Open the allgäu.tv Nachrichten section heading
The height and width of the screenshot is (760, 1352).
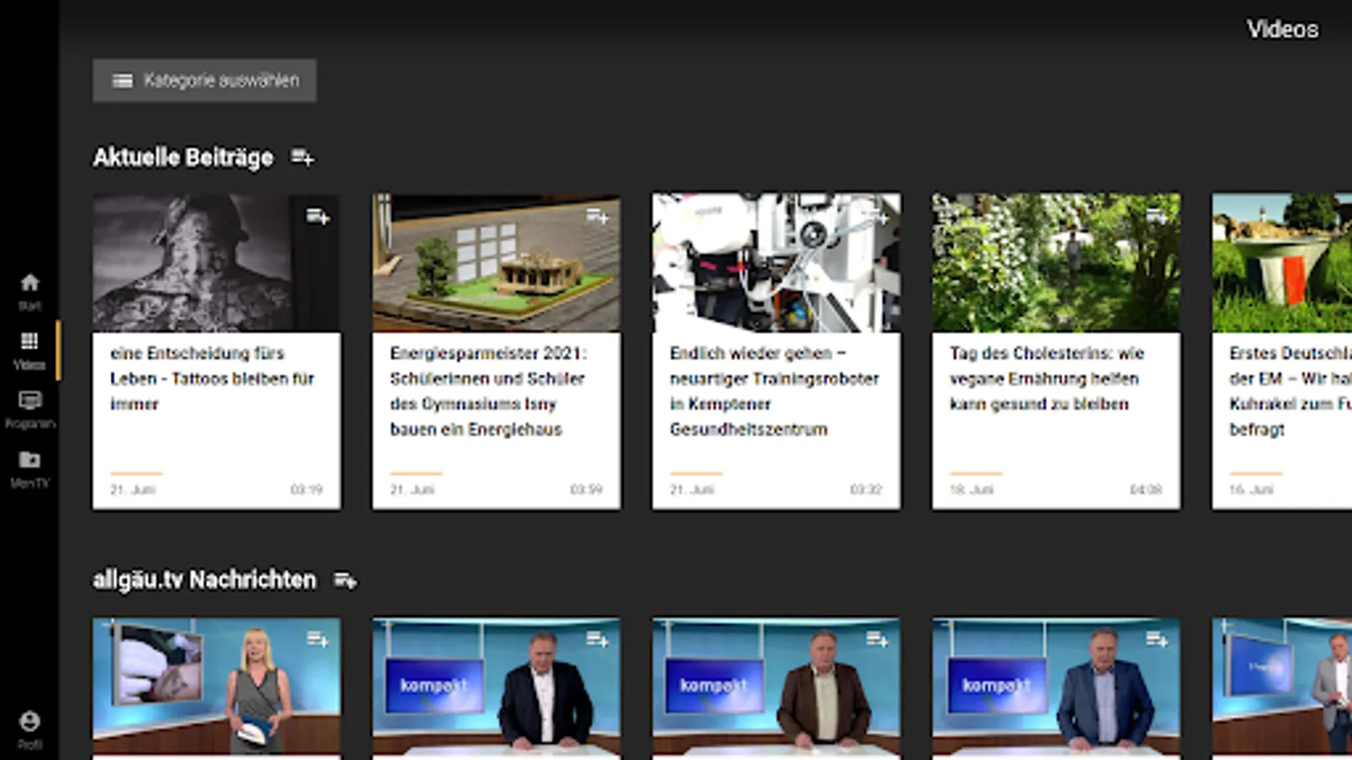204,580
